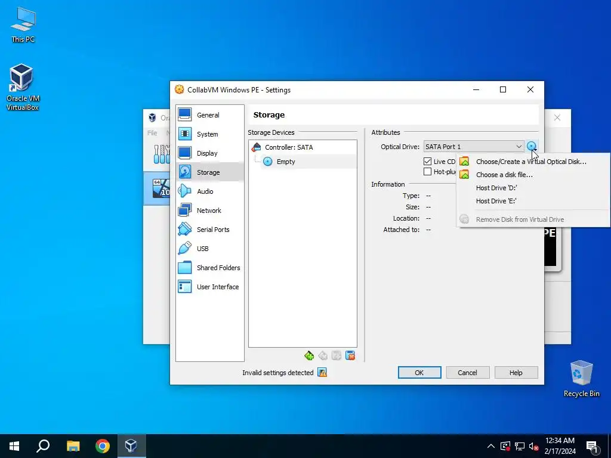Viewport: 611px width, 458px height.
Task: Select This PC desktop icon
Action: point(23,25)
